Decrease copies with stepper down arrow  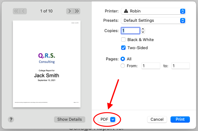[x=143, y=32]
